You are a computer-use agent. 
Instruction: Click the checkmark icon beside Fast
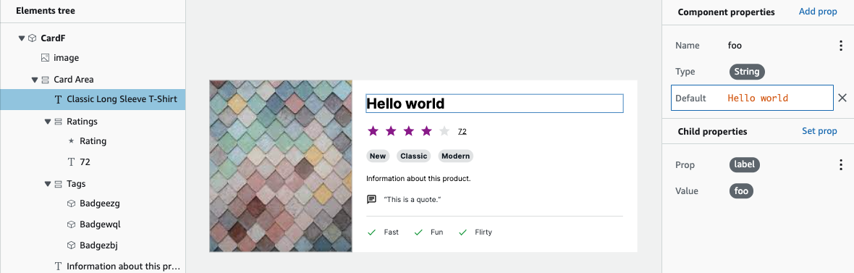(371, 232)
